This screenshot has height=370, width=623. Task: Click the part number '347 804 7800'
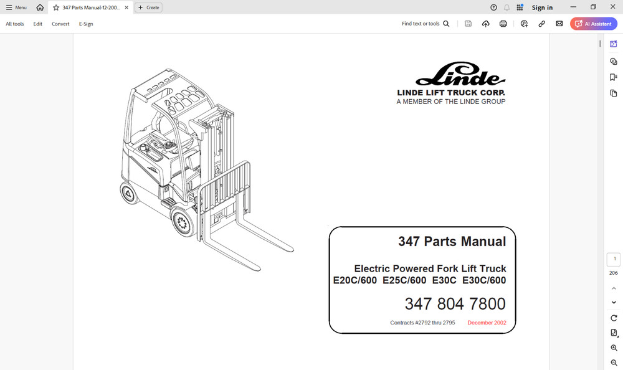[455, 304]
